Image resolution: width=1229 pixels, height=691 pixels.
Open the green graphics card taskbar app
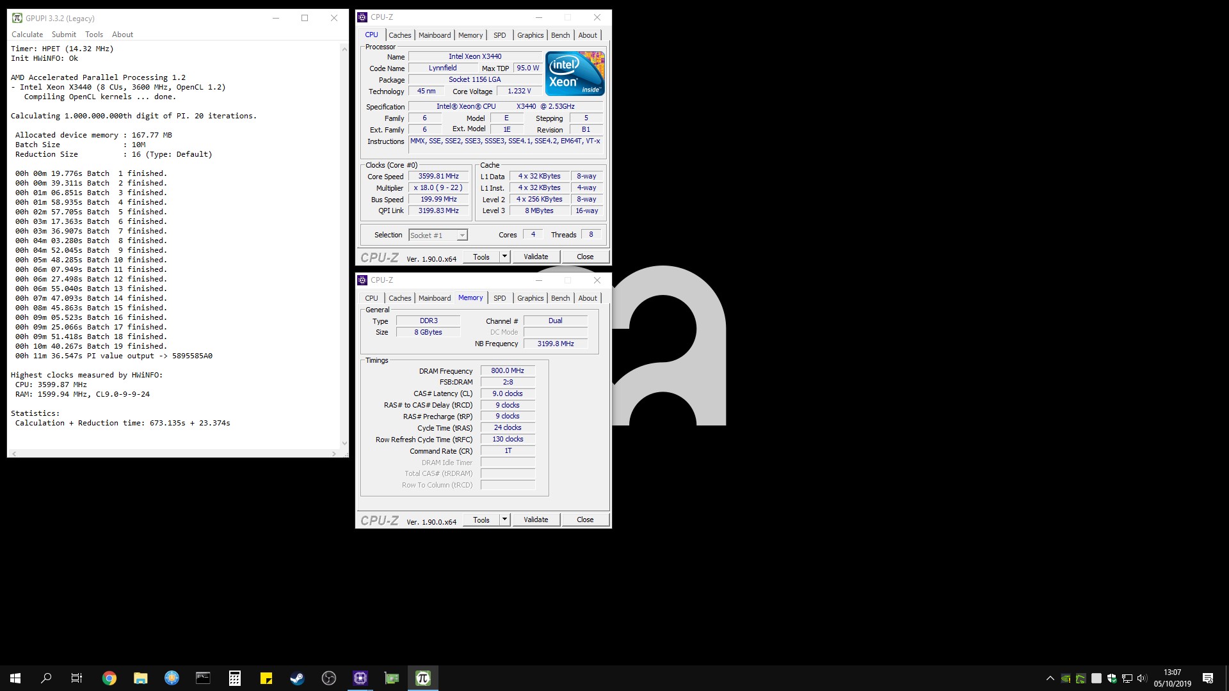tap(391, 678)
